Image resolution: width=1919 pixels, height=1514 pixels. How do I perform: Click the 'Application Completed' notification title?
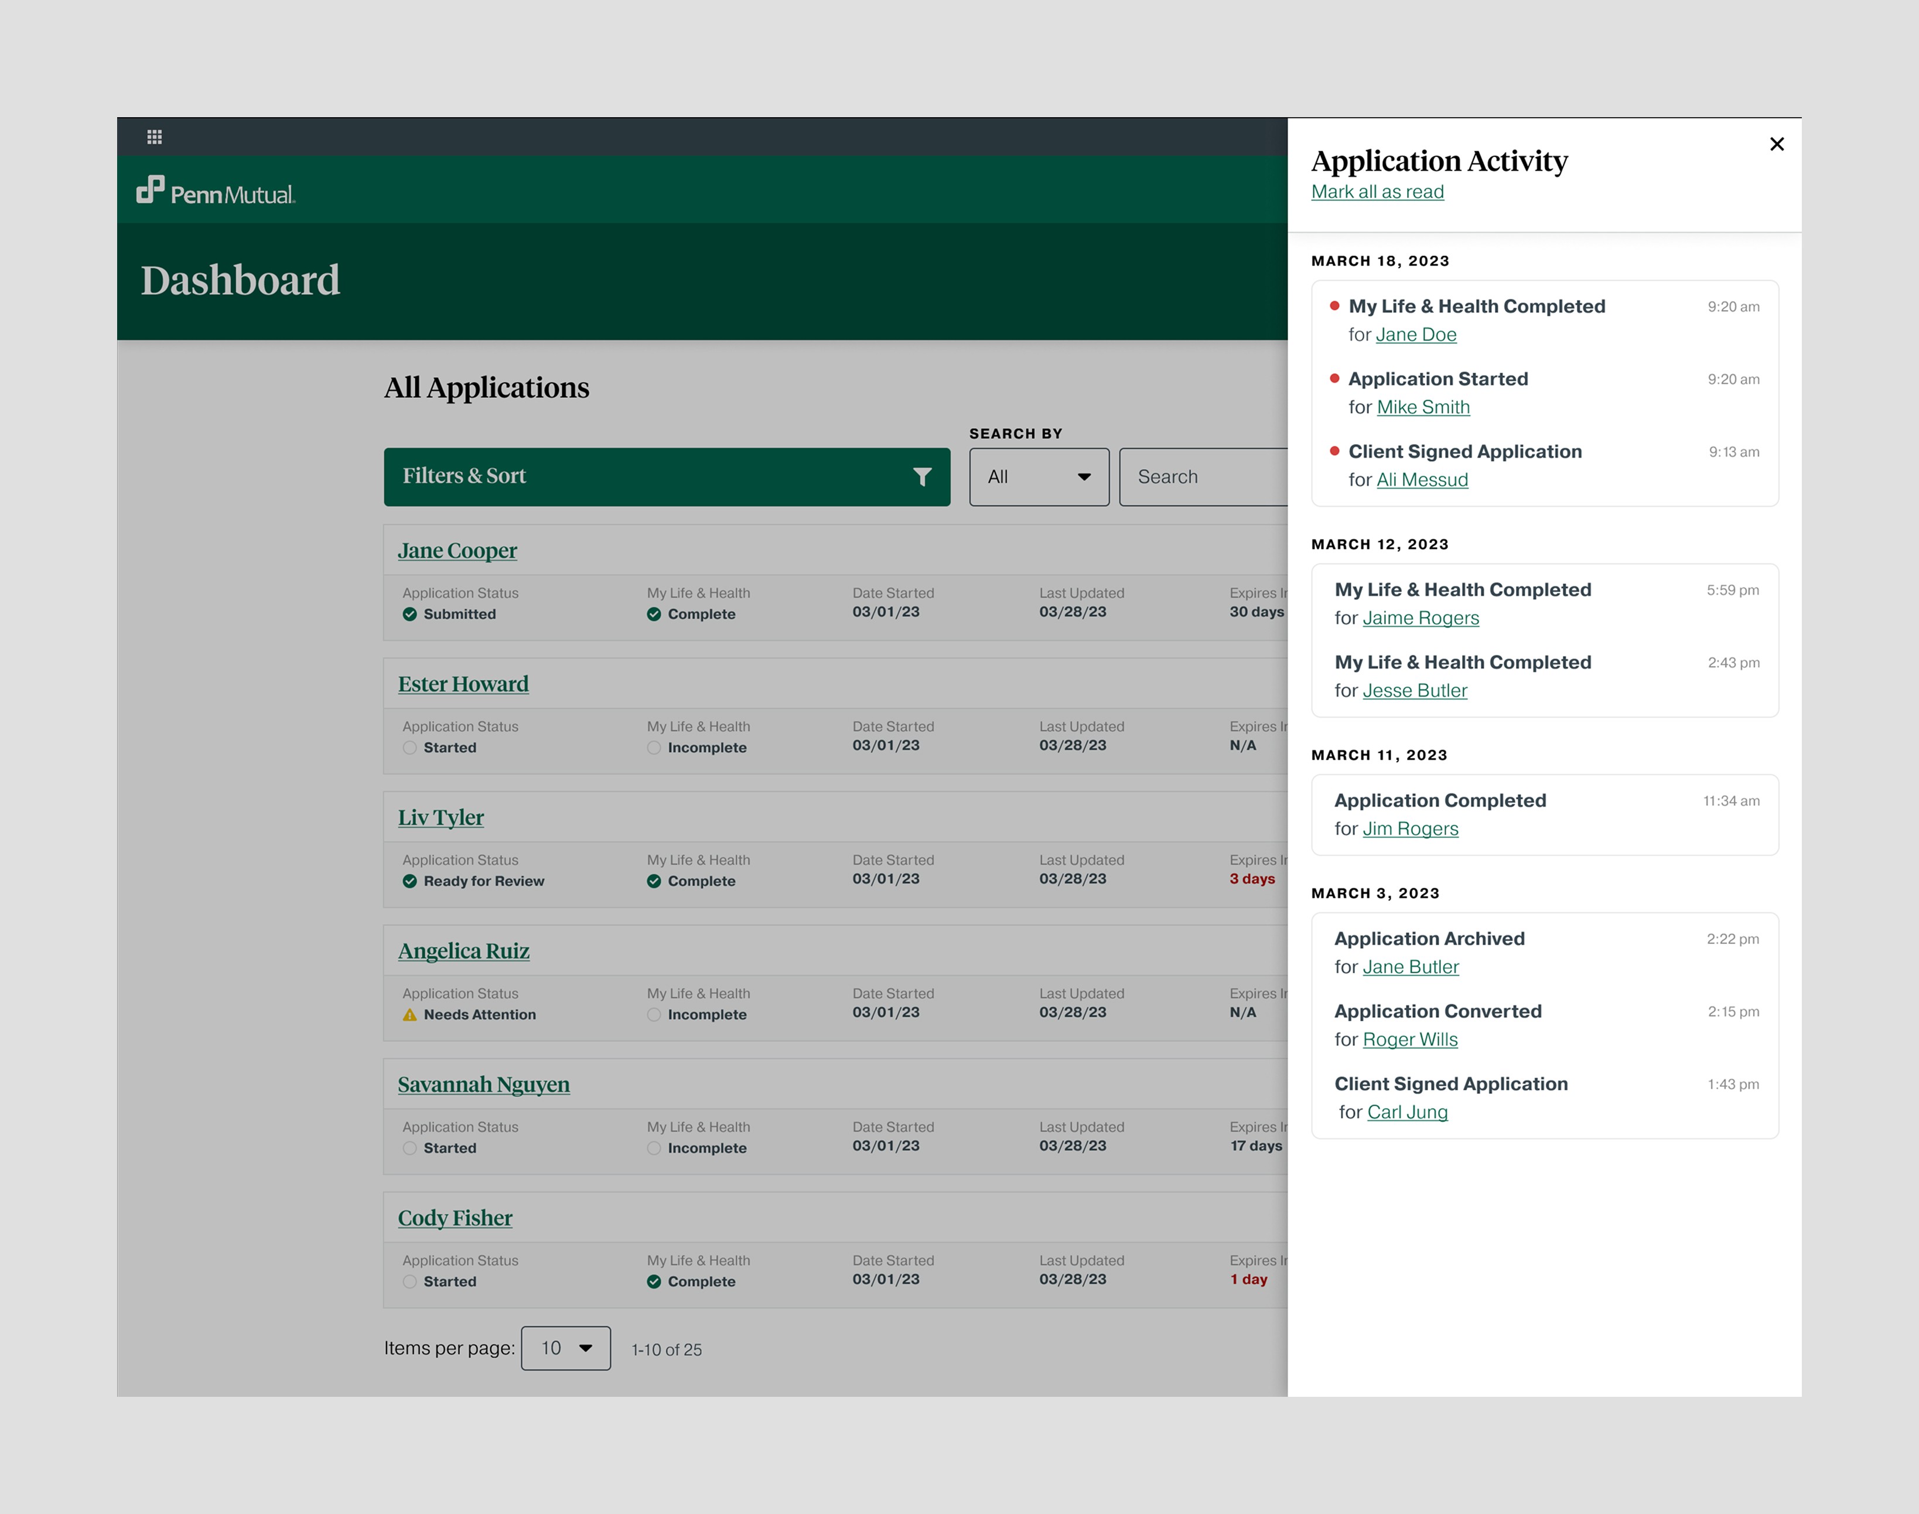[1440, 800]
